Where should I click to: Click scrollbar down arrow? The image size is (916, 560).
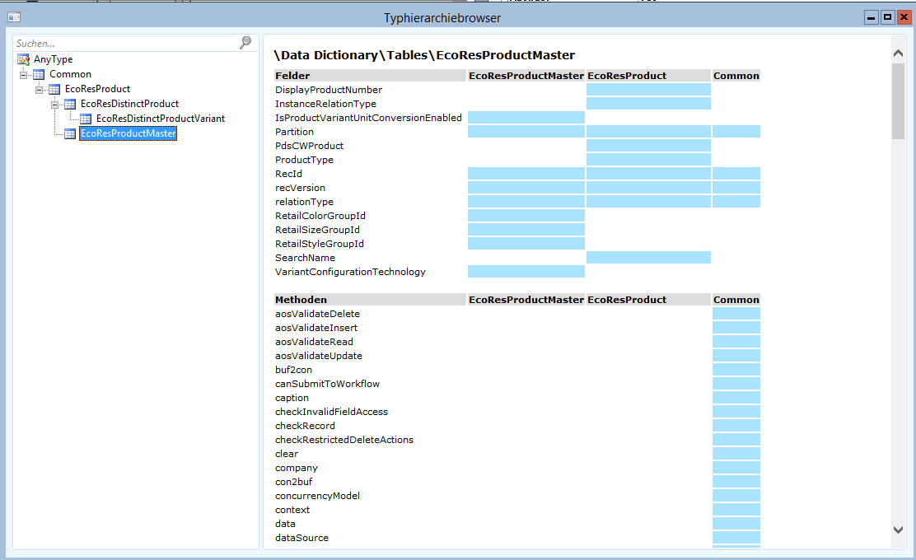coord(898,530)
